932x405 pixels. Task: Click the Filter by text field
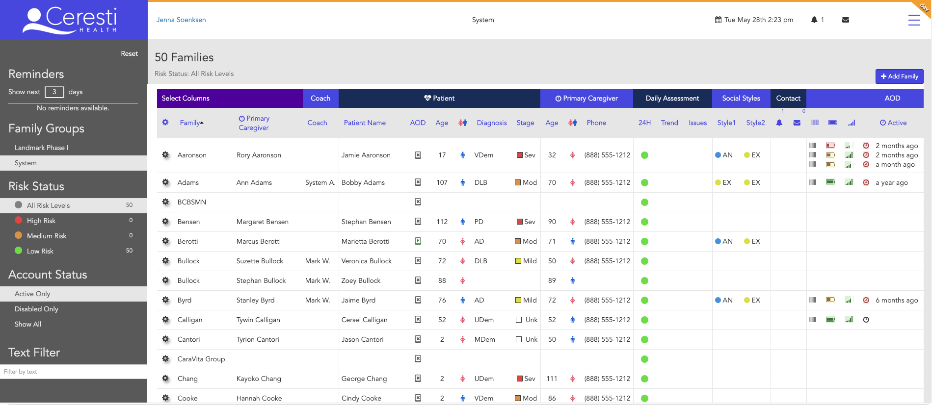click(x=74, y=372)
